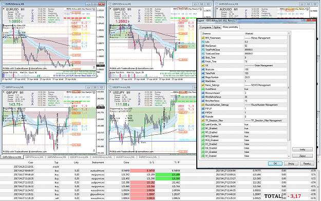Toggle the M5_Enabled false value
The image size is (321, 201).
[266, 132]
